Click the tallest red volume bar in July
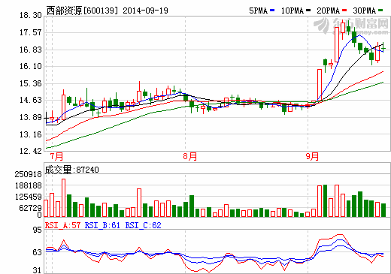This screenshot has width=391, height=274. 63,197
